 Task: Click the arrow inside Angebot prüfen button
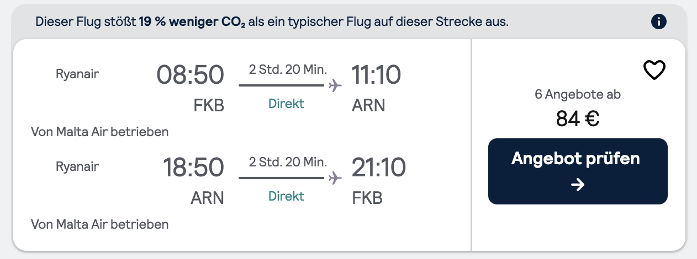(578, 185)
